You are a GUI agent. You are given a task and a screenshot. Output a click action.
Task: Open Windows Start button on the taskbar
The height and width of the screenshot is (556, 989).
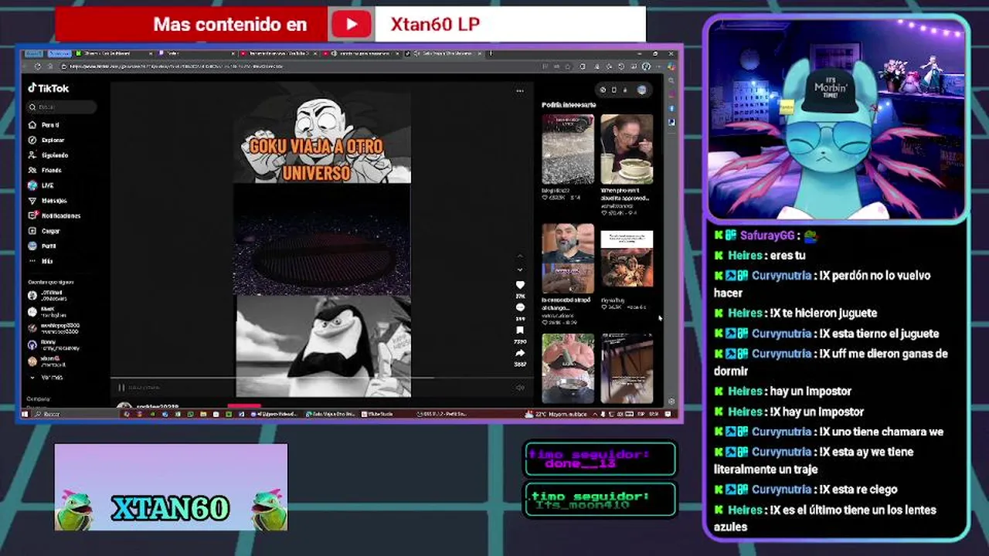click(x=25, y=414)
